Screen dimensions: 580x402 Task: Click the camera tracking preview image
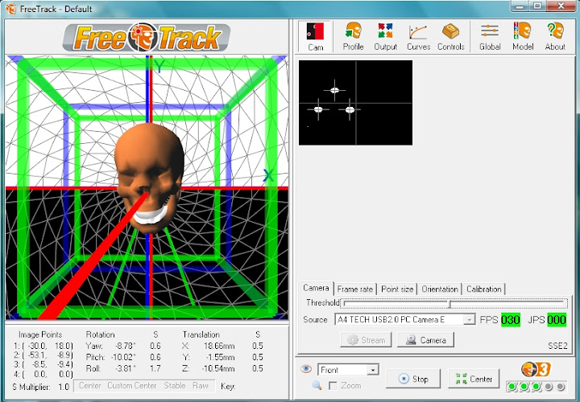pyautogui.click(x=355, y=103)
